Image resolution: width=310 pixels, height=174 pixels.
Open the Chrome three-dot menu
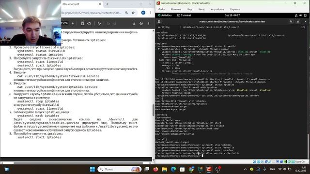point(151,13)
